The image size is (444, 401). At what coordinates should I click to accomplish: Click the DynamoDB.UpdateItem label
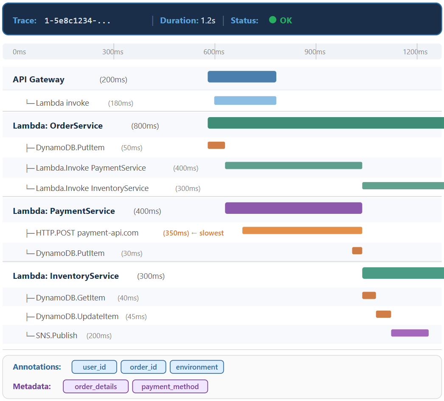point(77,317)
